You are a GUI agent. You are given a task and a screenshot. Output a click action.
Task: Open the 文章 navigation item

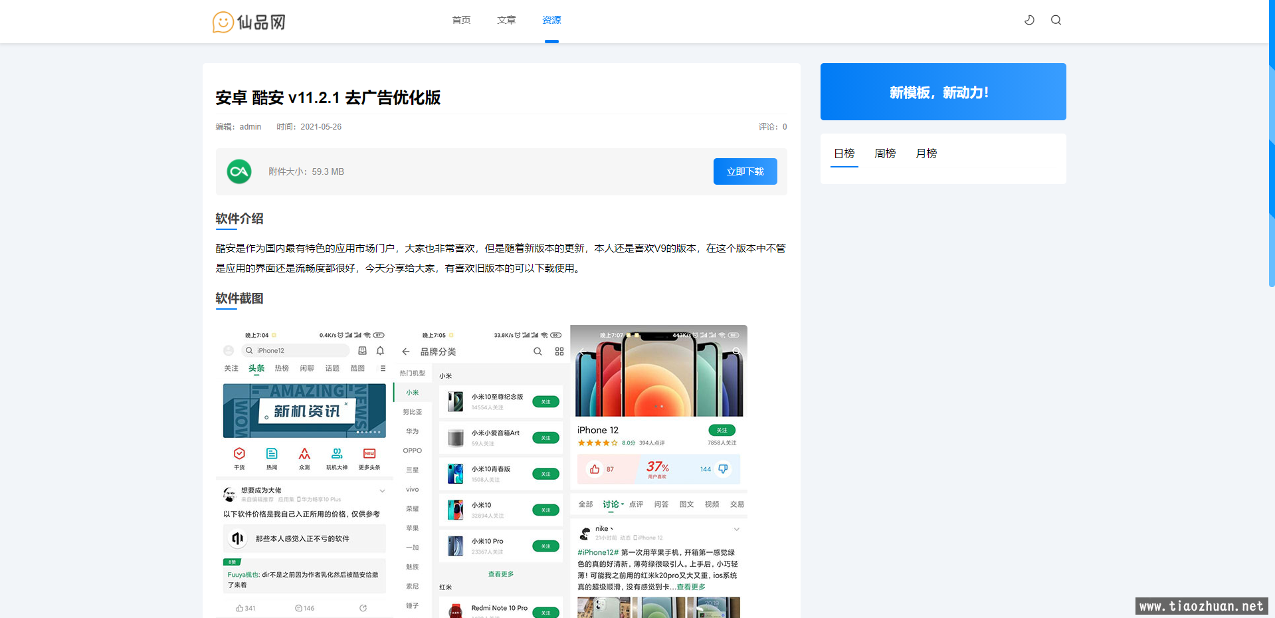pyautogui.click(x=506, y=20)
